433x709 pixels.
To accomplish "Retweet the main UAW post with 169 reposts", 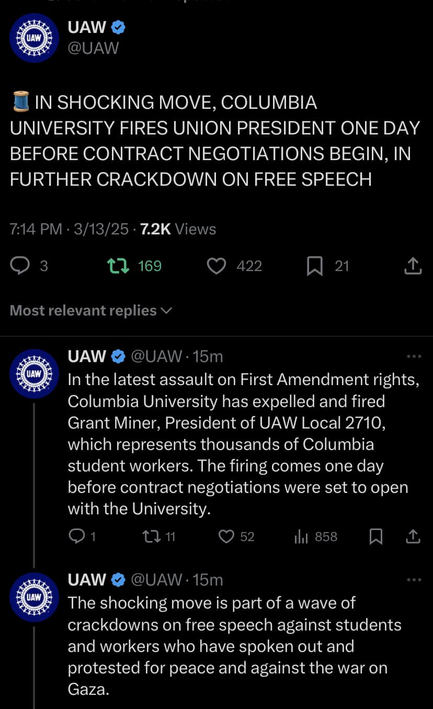I will tap(116, 266).
